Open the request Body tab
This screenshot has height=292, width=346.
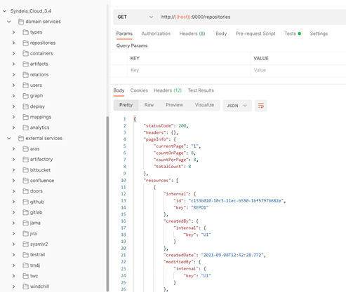point(221,34)
